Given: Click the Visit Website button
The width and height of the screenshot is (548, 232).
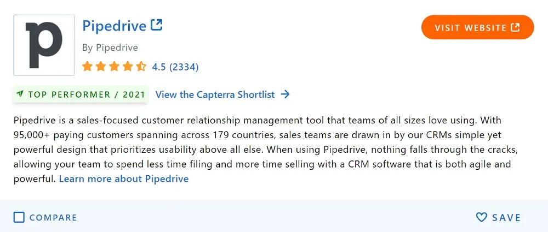Looking at the screenshot, I should pyautogui.click(x=477, y=27).
